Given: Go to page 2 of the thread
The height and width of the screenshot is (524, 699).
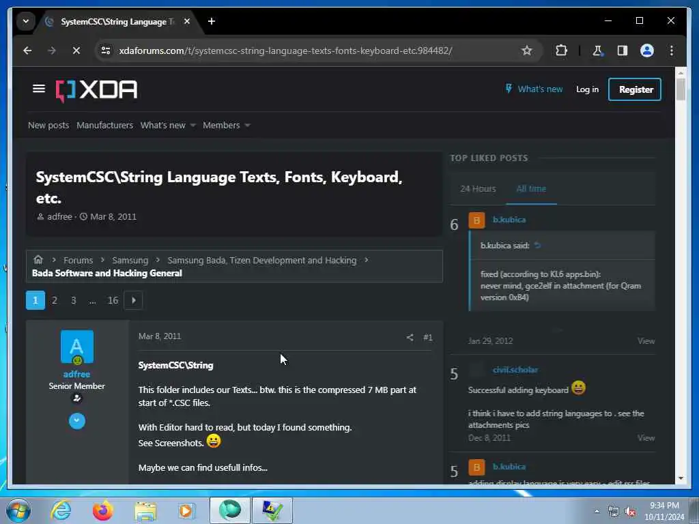Looking at the screenshot, I should (55, 300).
